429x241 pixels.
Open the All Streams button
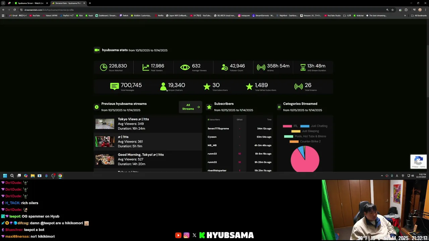[190, 107]
